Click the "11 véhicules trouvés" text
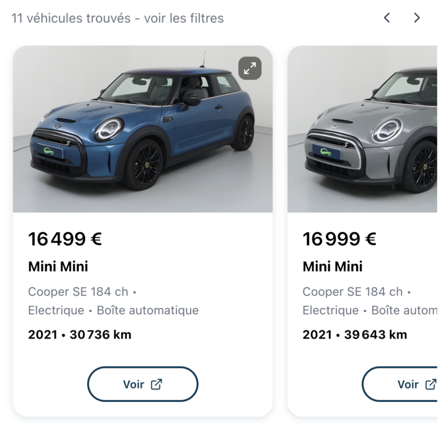This screenshot has height=435, width=439. pos(69,18)
